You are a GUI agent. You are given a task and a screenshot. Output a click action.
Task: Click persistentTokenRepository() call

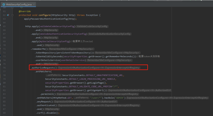(75, 53)
